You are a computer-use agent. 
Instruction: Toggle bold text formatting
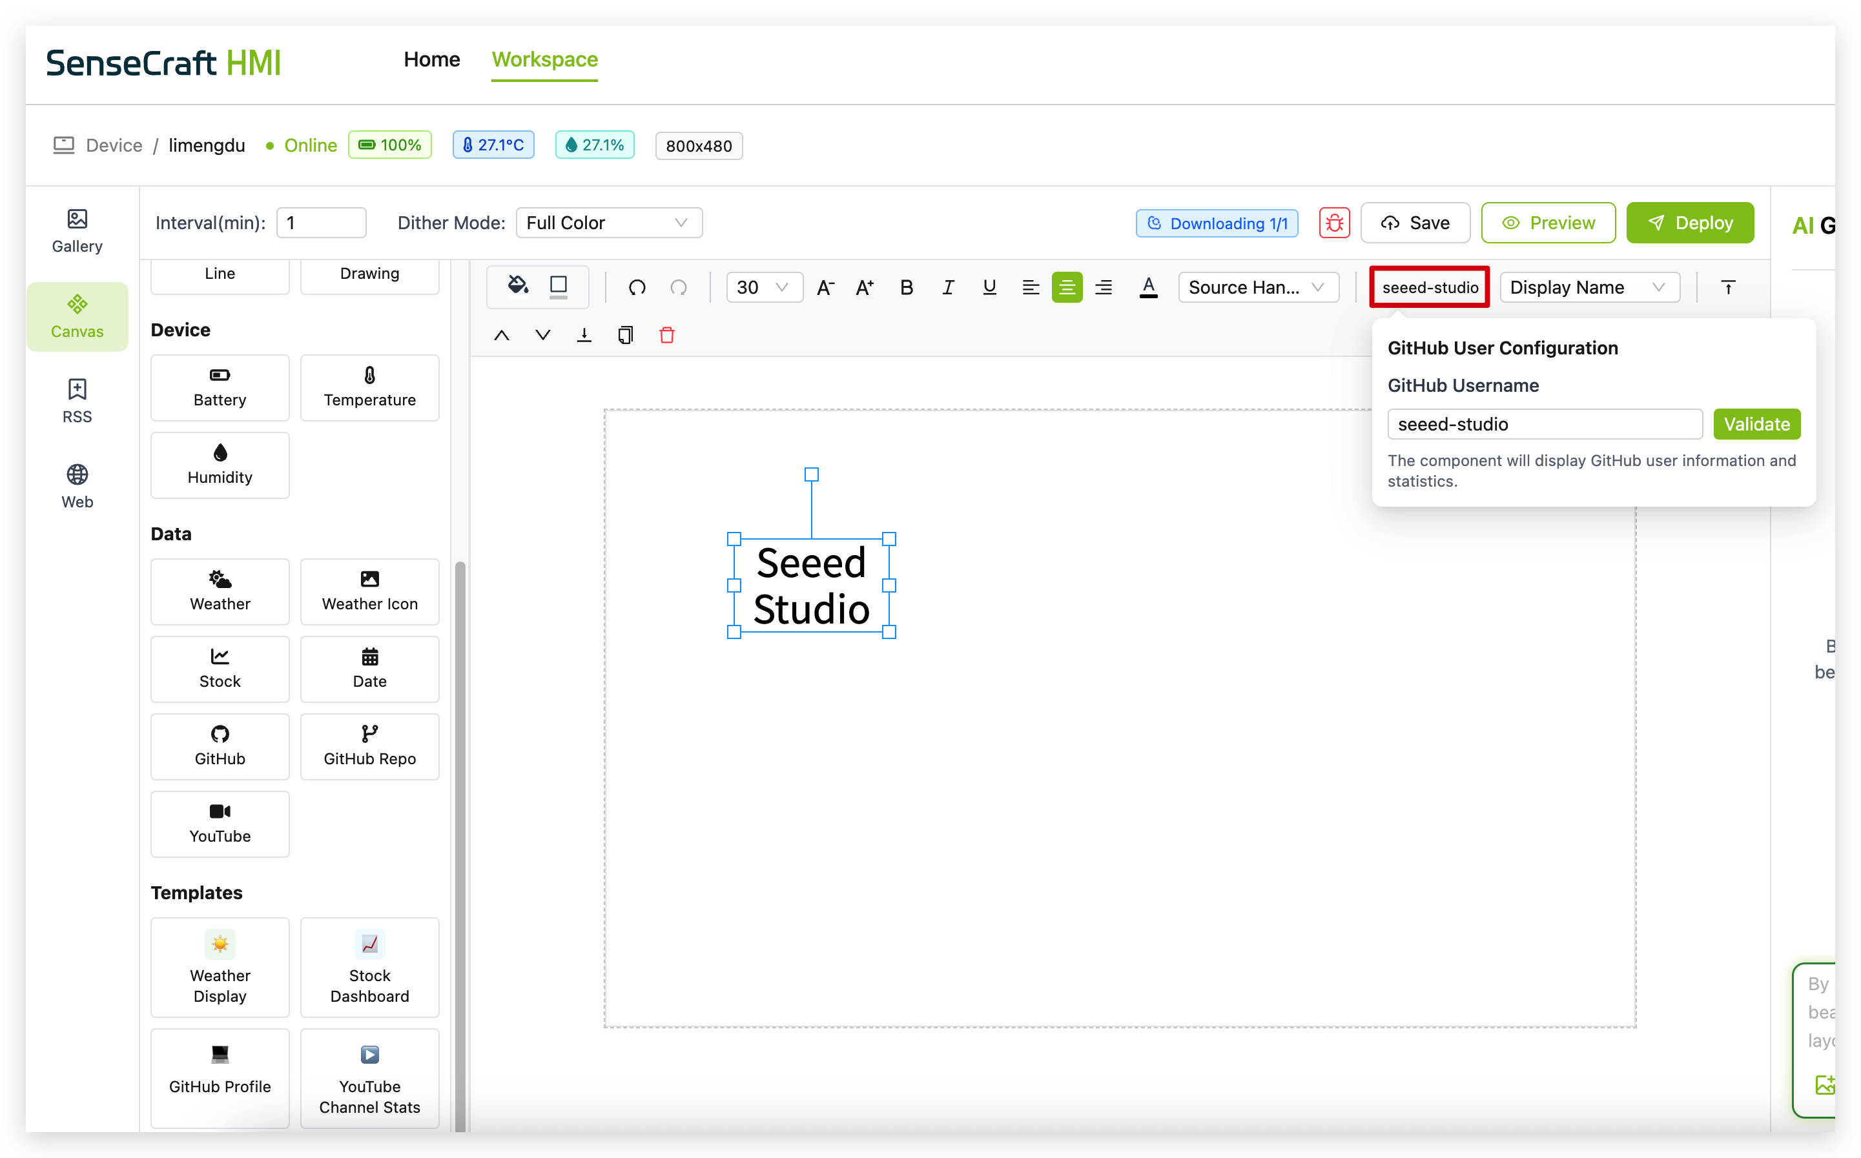point(907,287)
